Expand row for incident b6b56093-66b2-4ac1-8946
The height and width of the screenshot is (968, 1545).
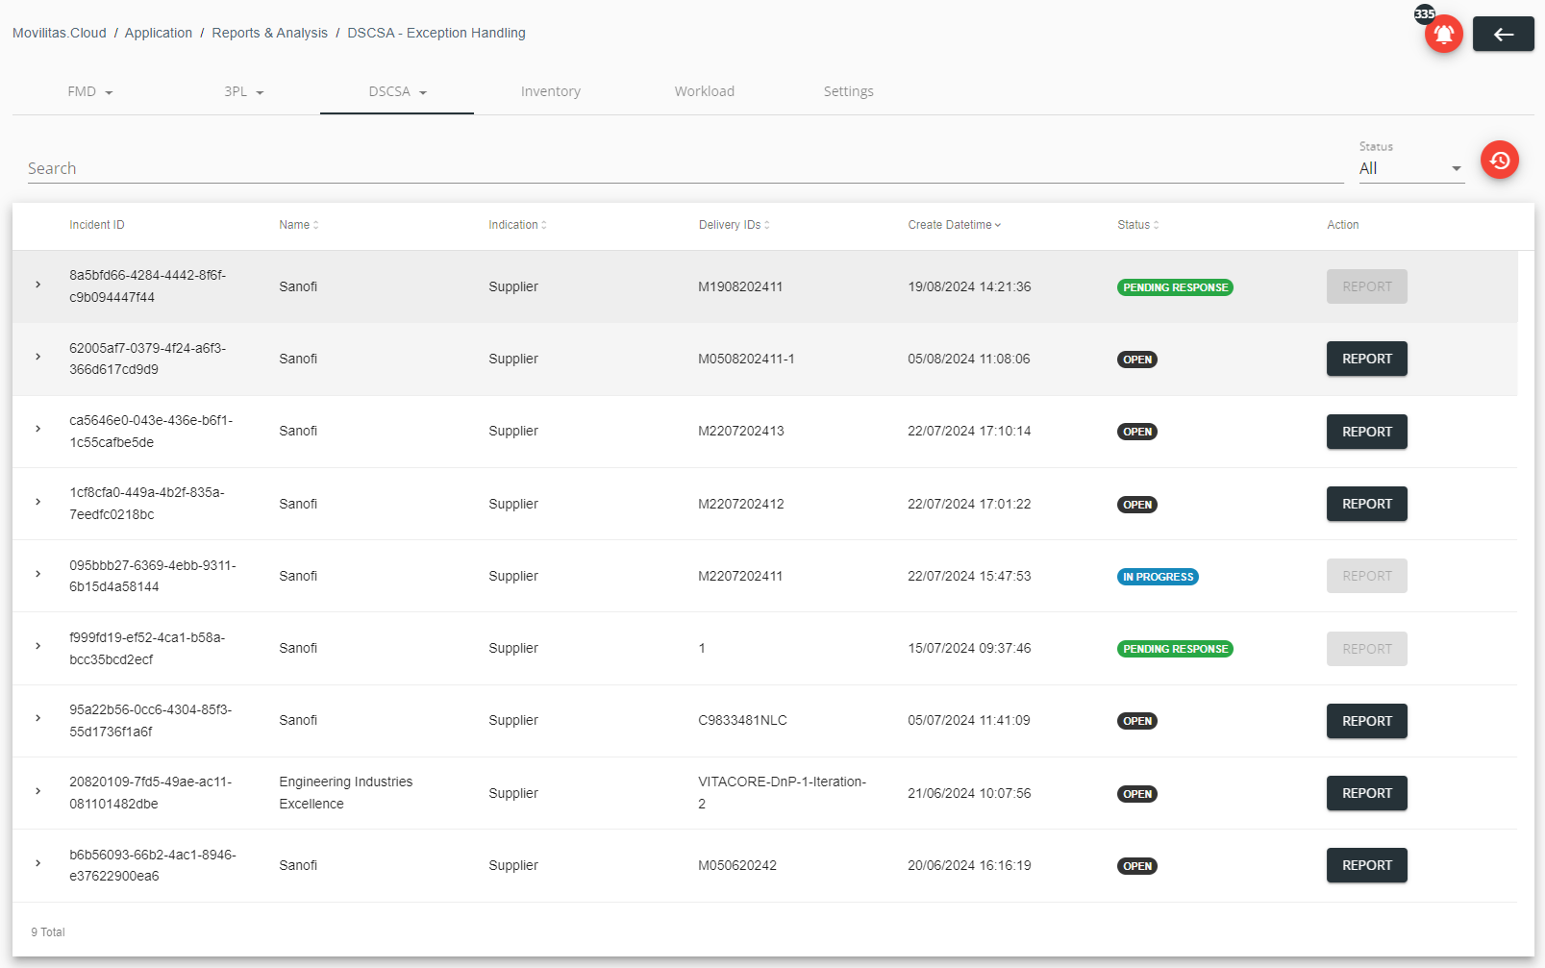pyautogui.click(x=38, y=864)
